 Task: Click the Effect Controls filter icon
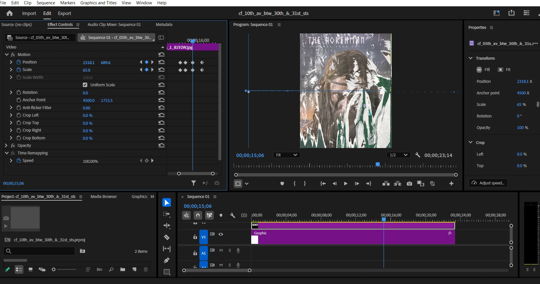point(194,183)
